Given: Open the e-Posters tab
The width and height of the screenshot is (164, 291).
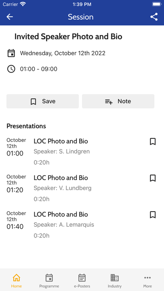Looking at the screenshot, I should (x=82, y=281).
